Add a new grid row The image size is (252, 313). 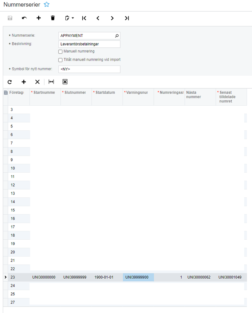pos(24,82)
